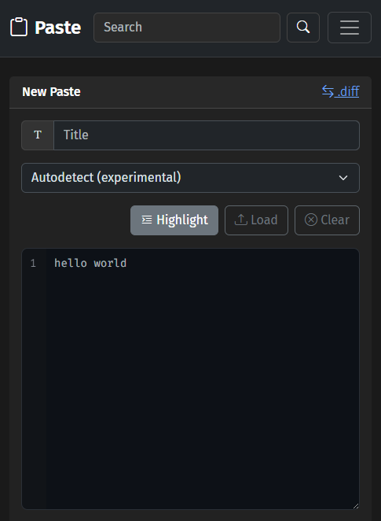Click the T icon before Title field
Screen dimensions: 381x521
[38, 135]
